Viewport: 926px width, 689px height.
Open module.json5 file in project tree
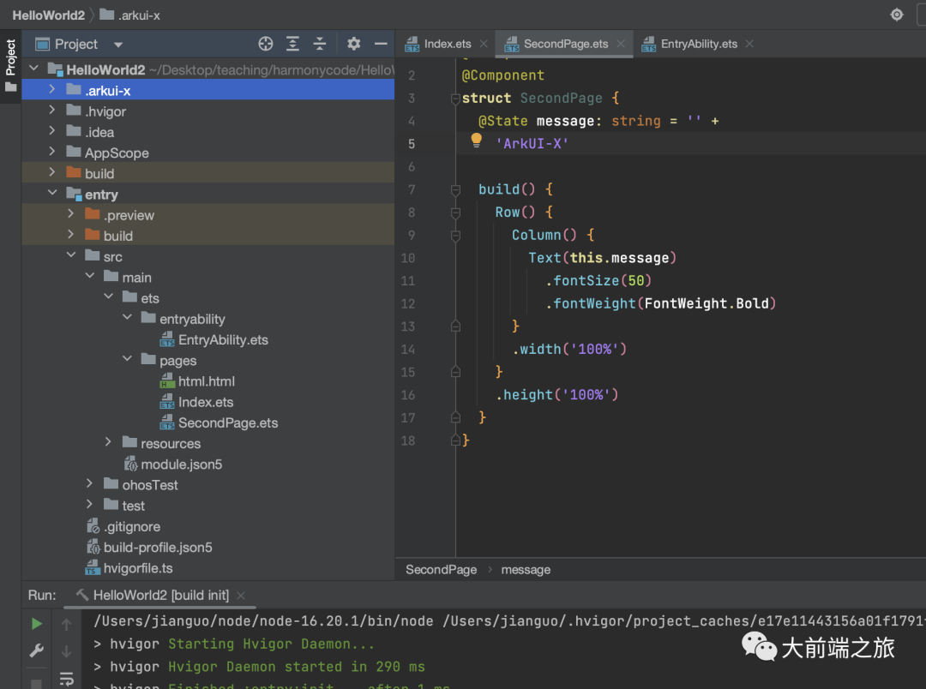pyautogui.click(x=181, y=464)
